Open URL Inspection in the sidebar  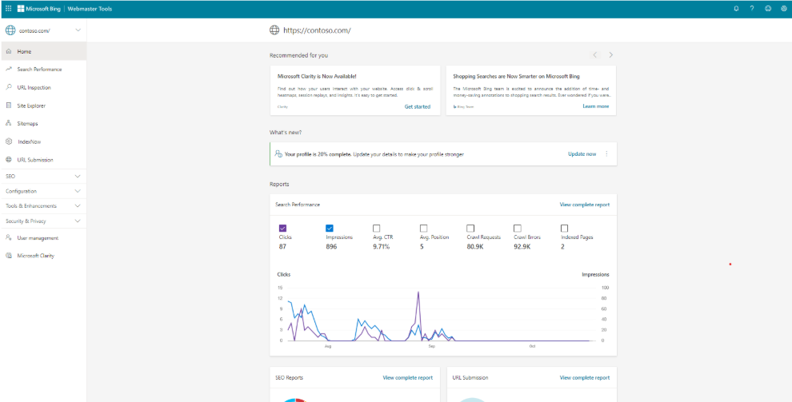[43, 87]
